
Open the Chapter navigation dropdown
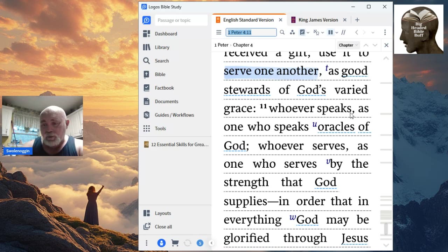coord(348,45)
